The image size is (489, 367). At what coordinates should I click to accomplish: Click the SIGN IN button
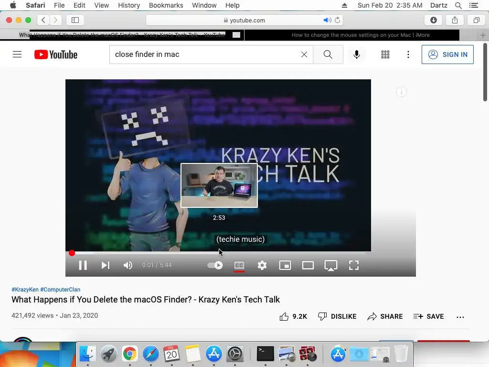(447, 54)
